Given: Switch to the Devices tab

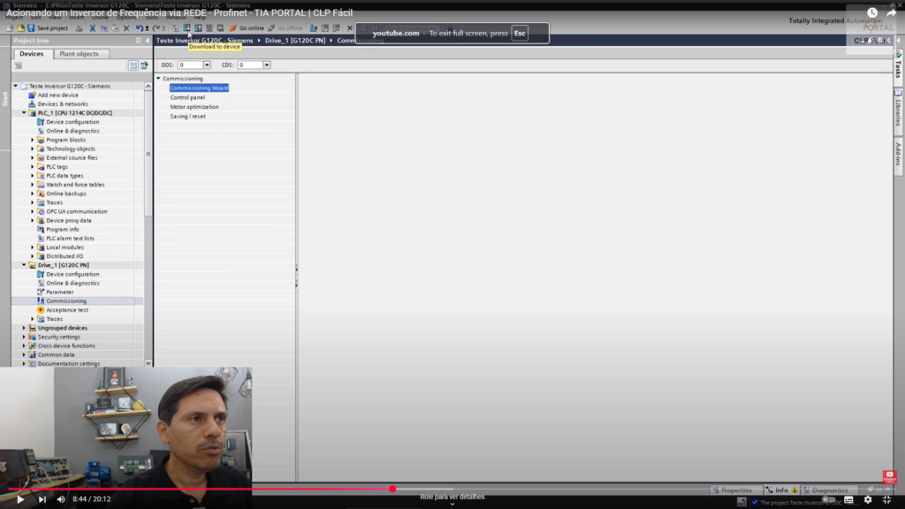Looking at the screenshot, I should [x=31, y=54].
